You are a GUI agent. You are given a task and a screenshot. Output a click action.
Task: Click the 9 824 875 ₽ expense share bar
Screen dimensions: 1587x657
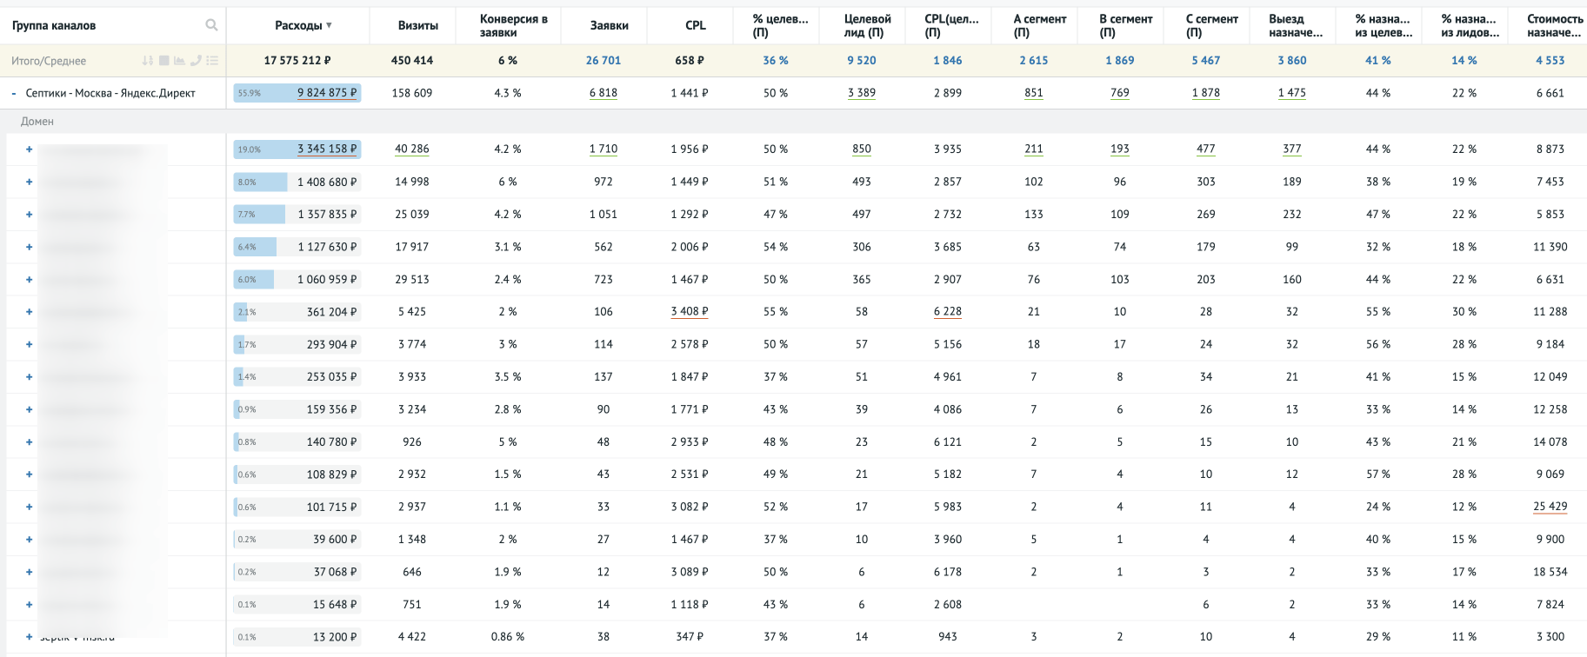pos(297,93)
